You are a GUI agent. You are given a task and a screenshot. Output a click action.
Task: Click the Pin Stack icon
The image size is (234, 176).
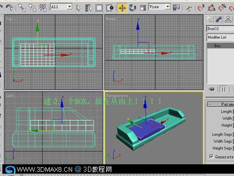212,89
